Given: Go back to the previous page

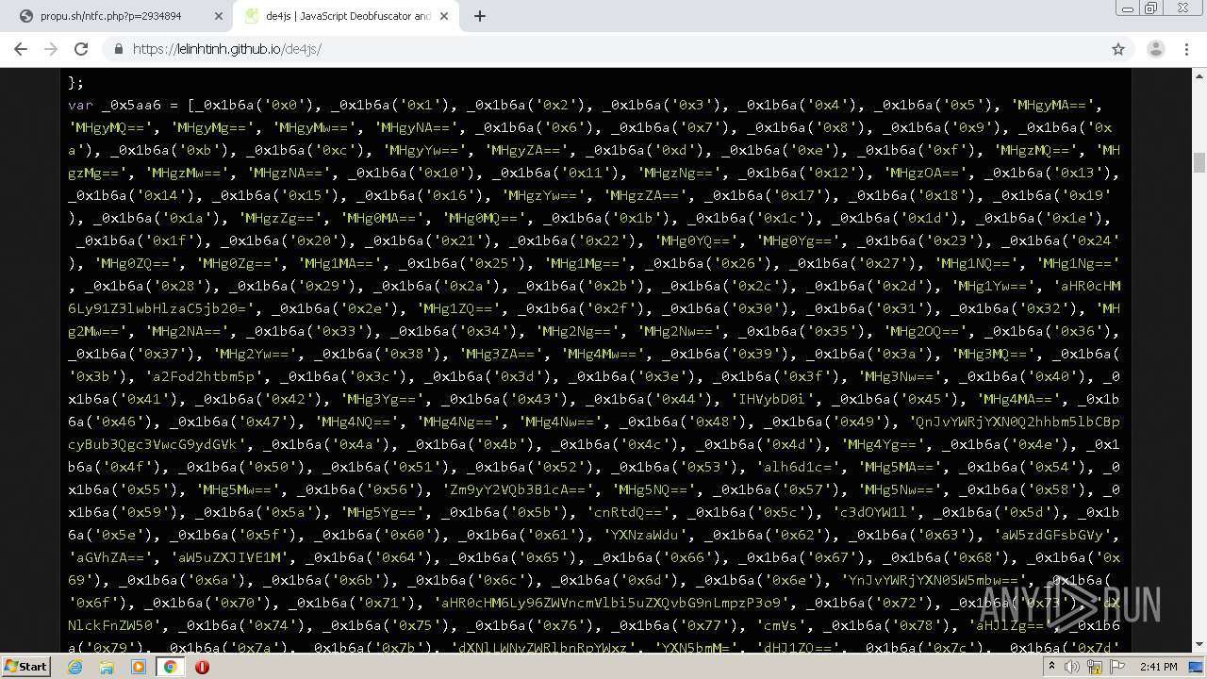Looking at the screenshot, I should point(21,49).
